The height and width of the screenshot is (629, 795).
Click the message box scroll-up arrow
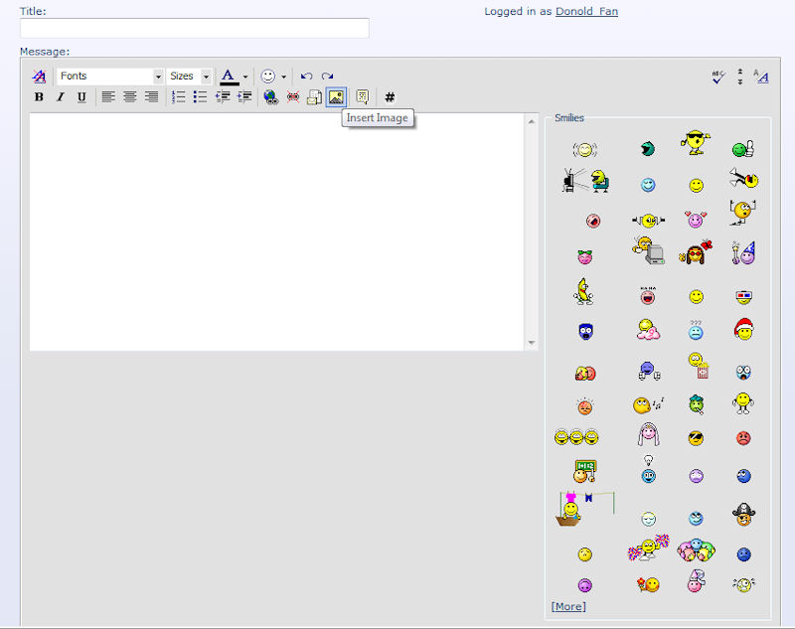[x=532, y=121]
